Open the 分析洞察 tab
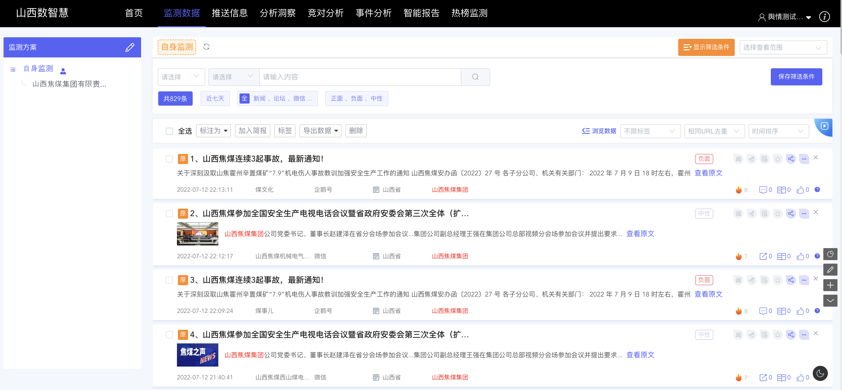 (x=277, y=13)
